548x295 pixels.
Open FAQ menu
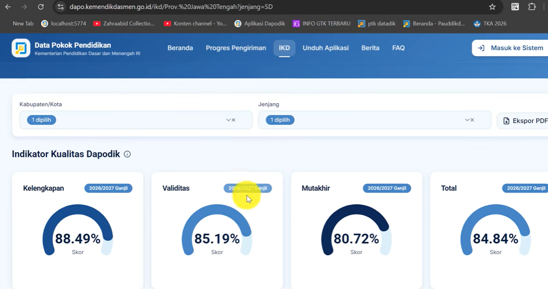pyautogui.click(x=399, y=48)
